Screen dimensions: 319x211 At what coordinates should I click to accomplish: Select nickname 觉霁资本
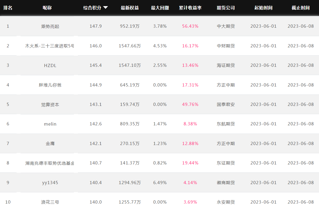(x=50, y=105)
